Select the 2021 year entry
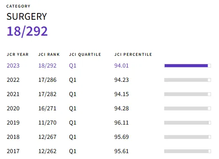Viewport: 219px width, 159px height. 13,94
